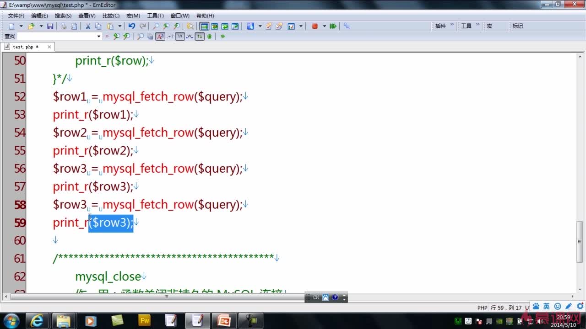Click the red Stop macro icon
This screenshot has height=329, width=586.
pyautogui.click(x=315, y=26)
